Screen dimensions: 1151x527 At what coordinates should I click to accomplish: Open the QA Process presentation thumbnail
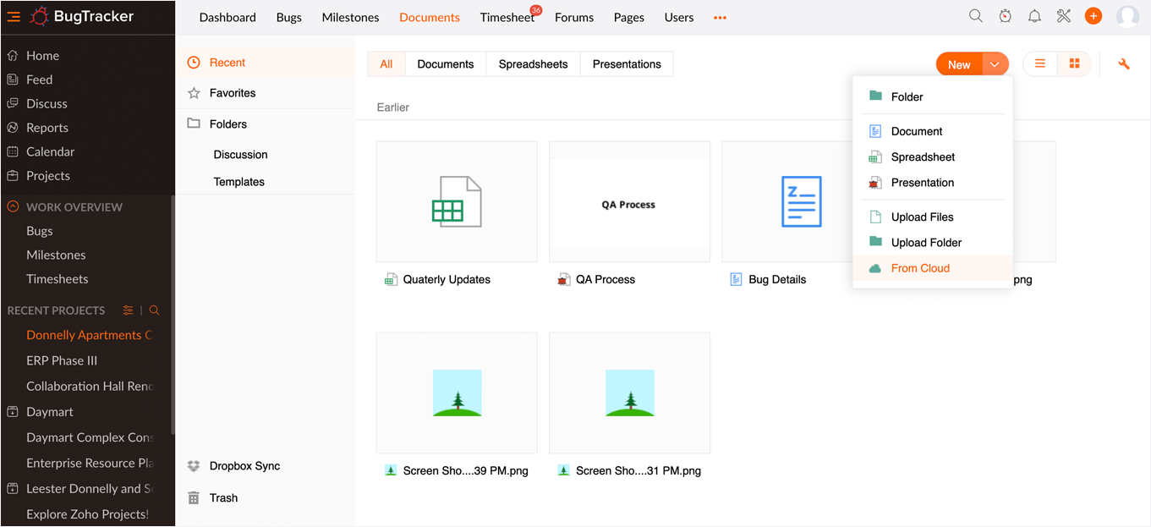click(628, 202)
